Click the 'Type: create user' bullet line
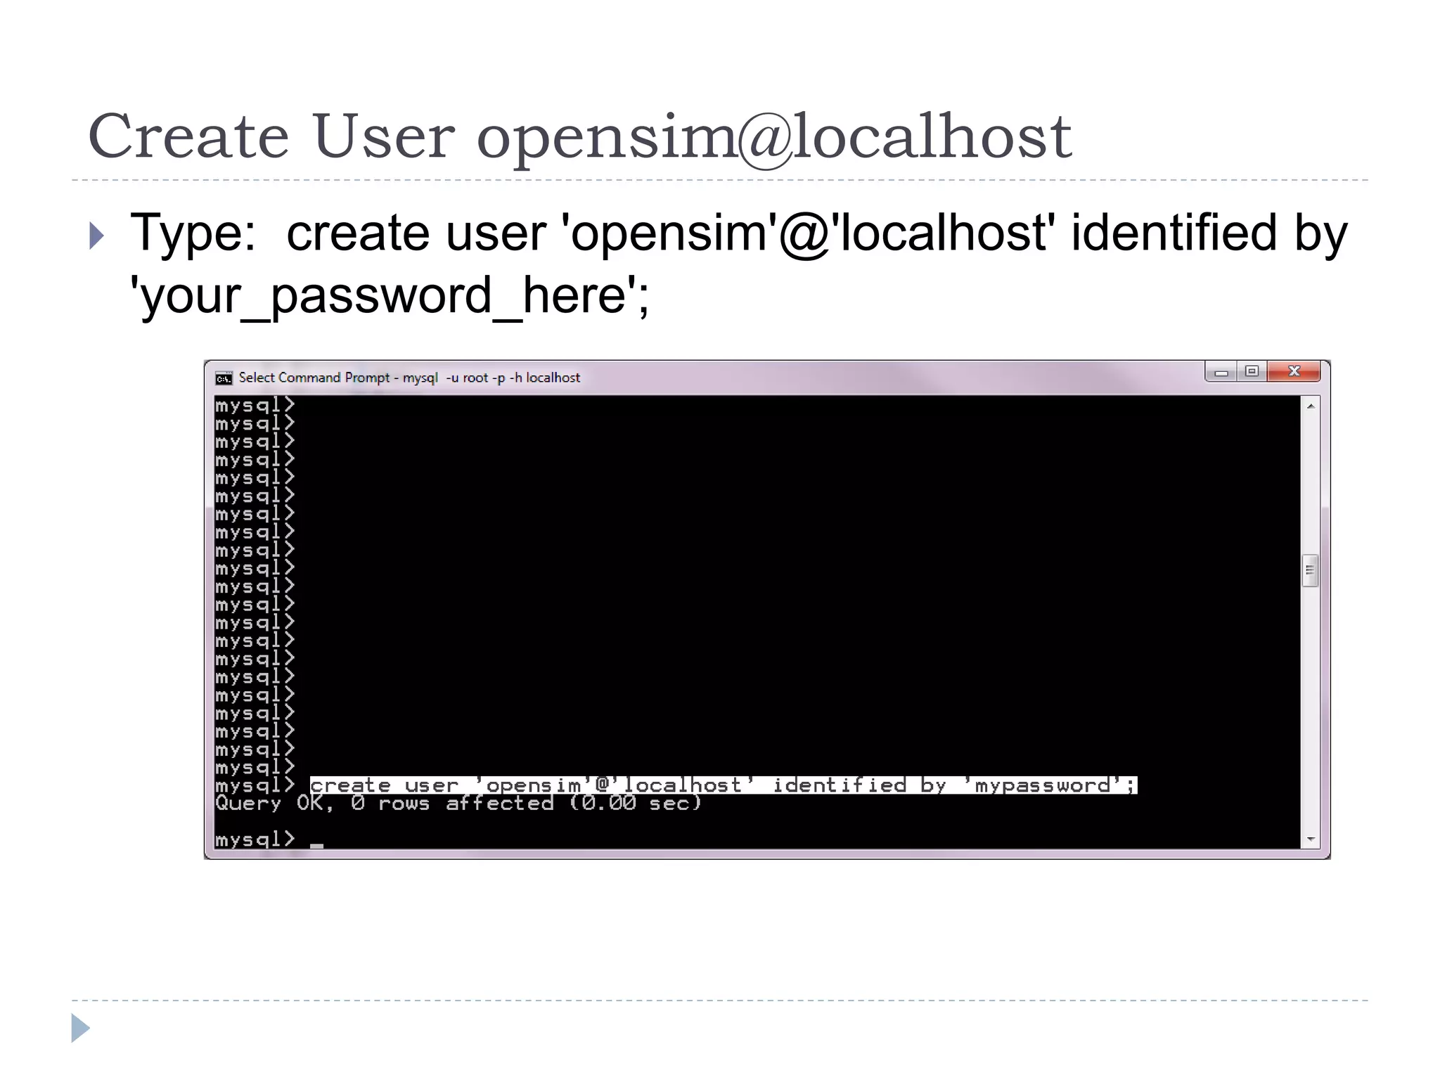The width and height of the screenshot is (1440, 1080). [x=739, y=233]
